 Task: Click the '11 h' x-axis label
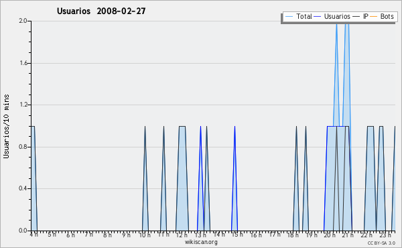point(163,235)
